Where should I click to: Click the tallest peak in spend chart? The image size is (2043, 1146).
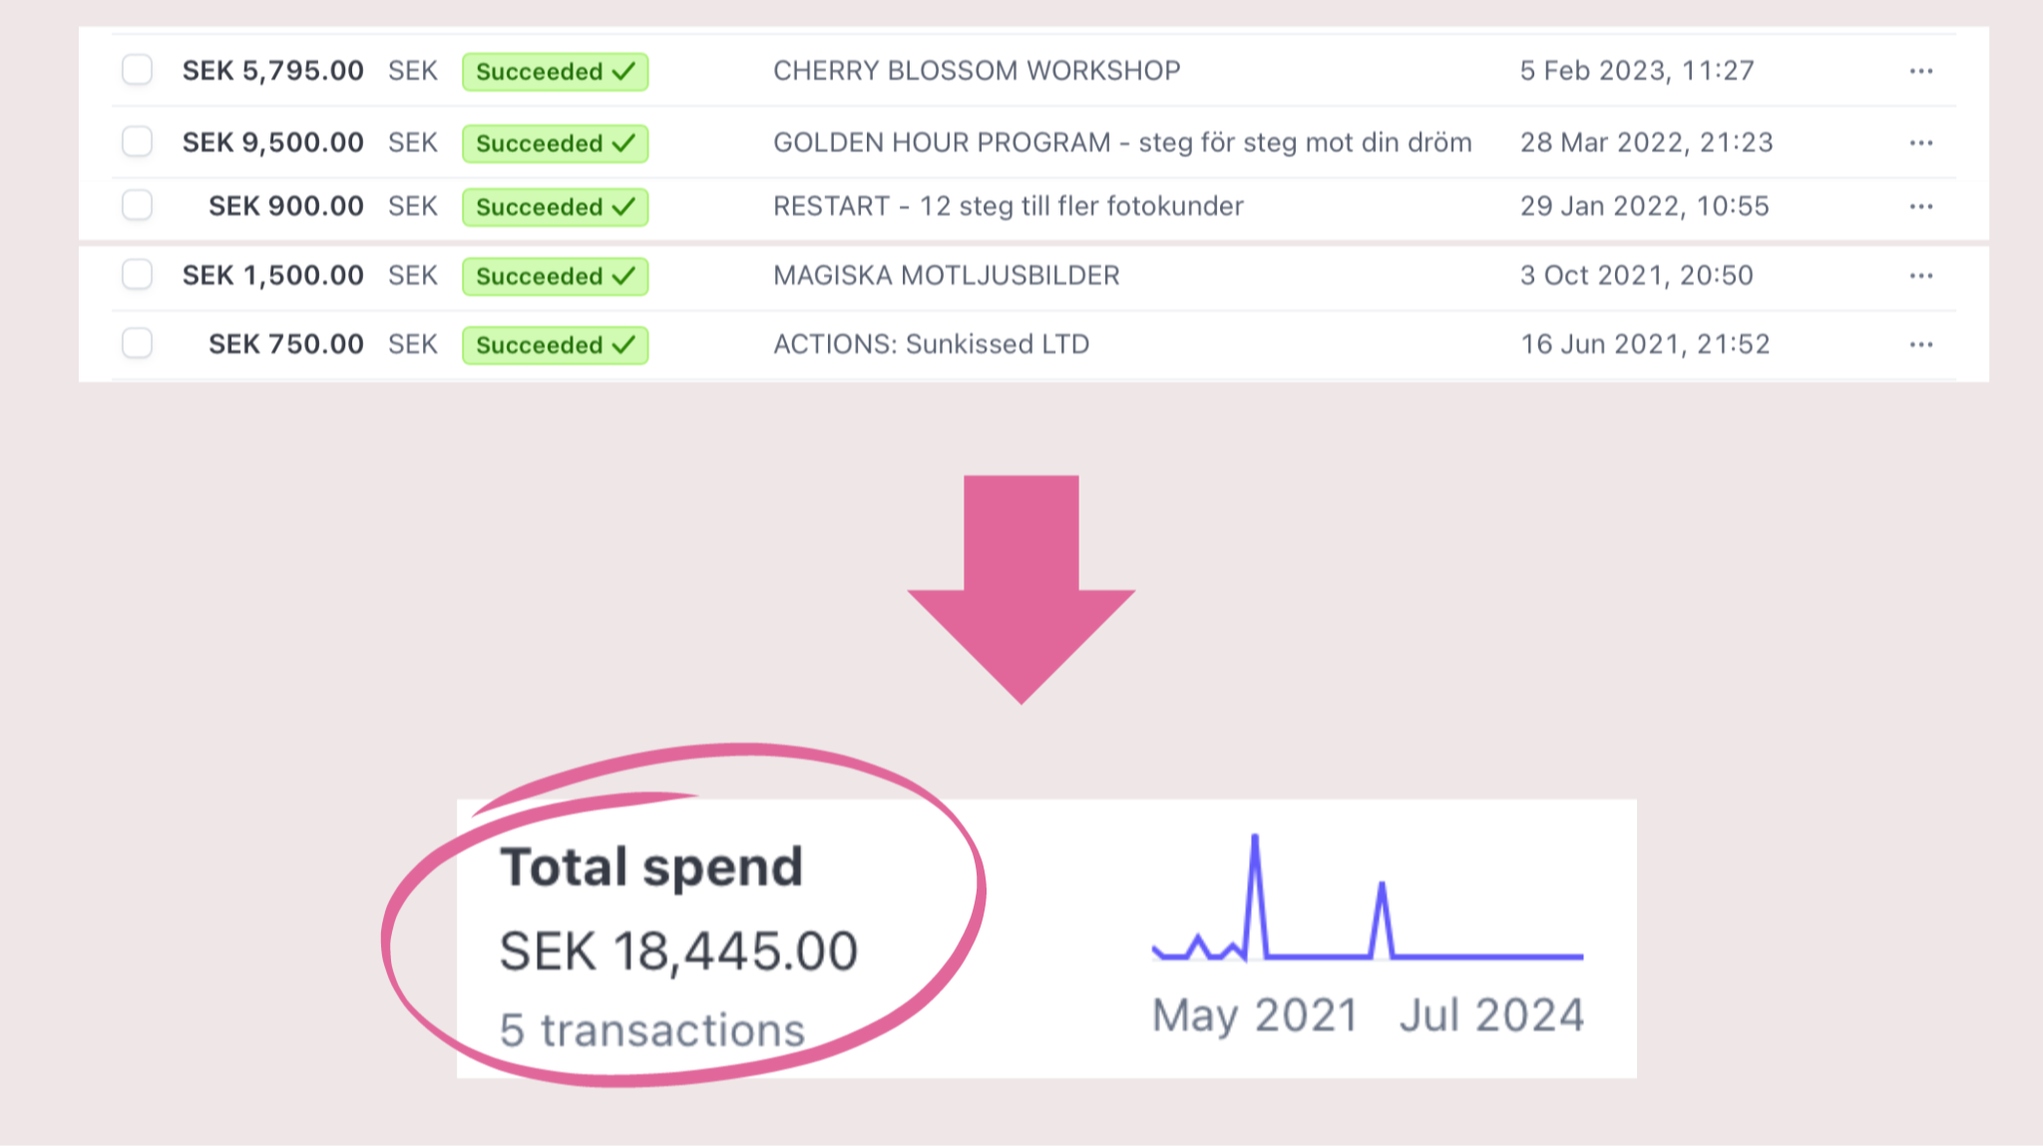[1255, 838]
